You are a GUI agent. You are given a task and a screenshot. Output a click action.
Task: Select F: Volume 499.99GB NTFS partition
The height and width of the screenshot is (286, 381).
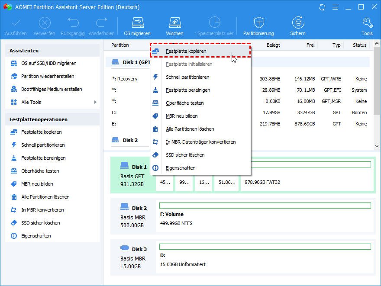[265, 216]
